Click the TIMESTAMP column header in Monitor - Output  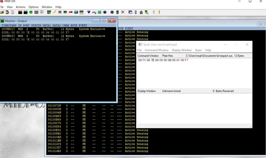click(9, 25)
